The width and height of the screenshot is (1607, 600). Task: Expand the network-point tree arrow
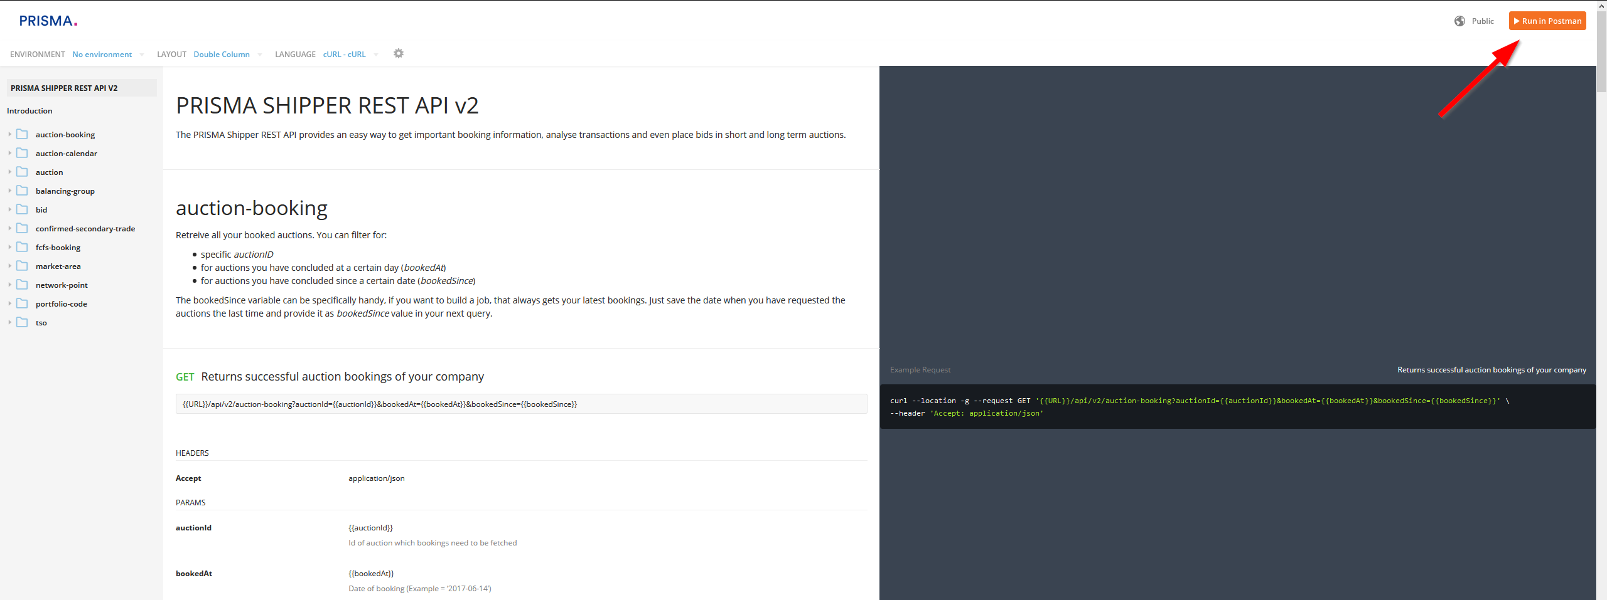pyautogui.click(x=10, y=285)
